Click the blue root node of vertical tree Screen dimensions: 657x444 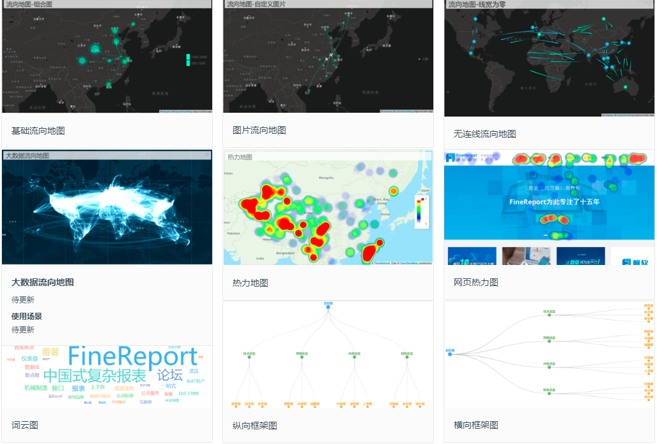pyautogui.click(x=328, y=307)
